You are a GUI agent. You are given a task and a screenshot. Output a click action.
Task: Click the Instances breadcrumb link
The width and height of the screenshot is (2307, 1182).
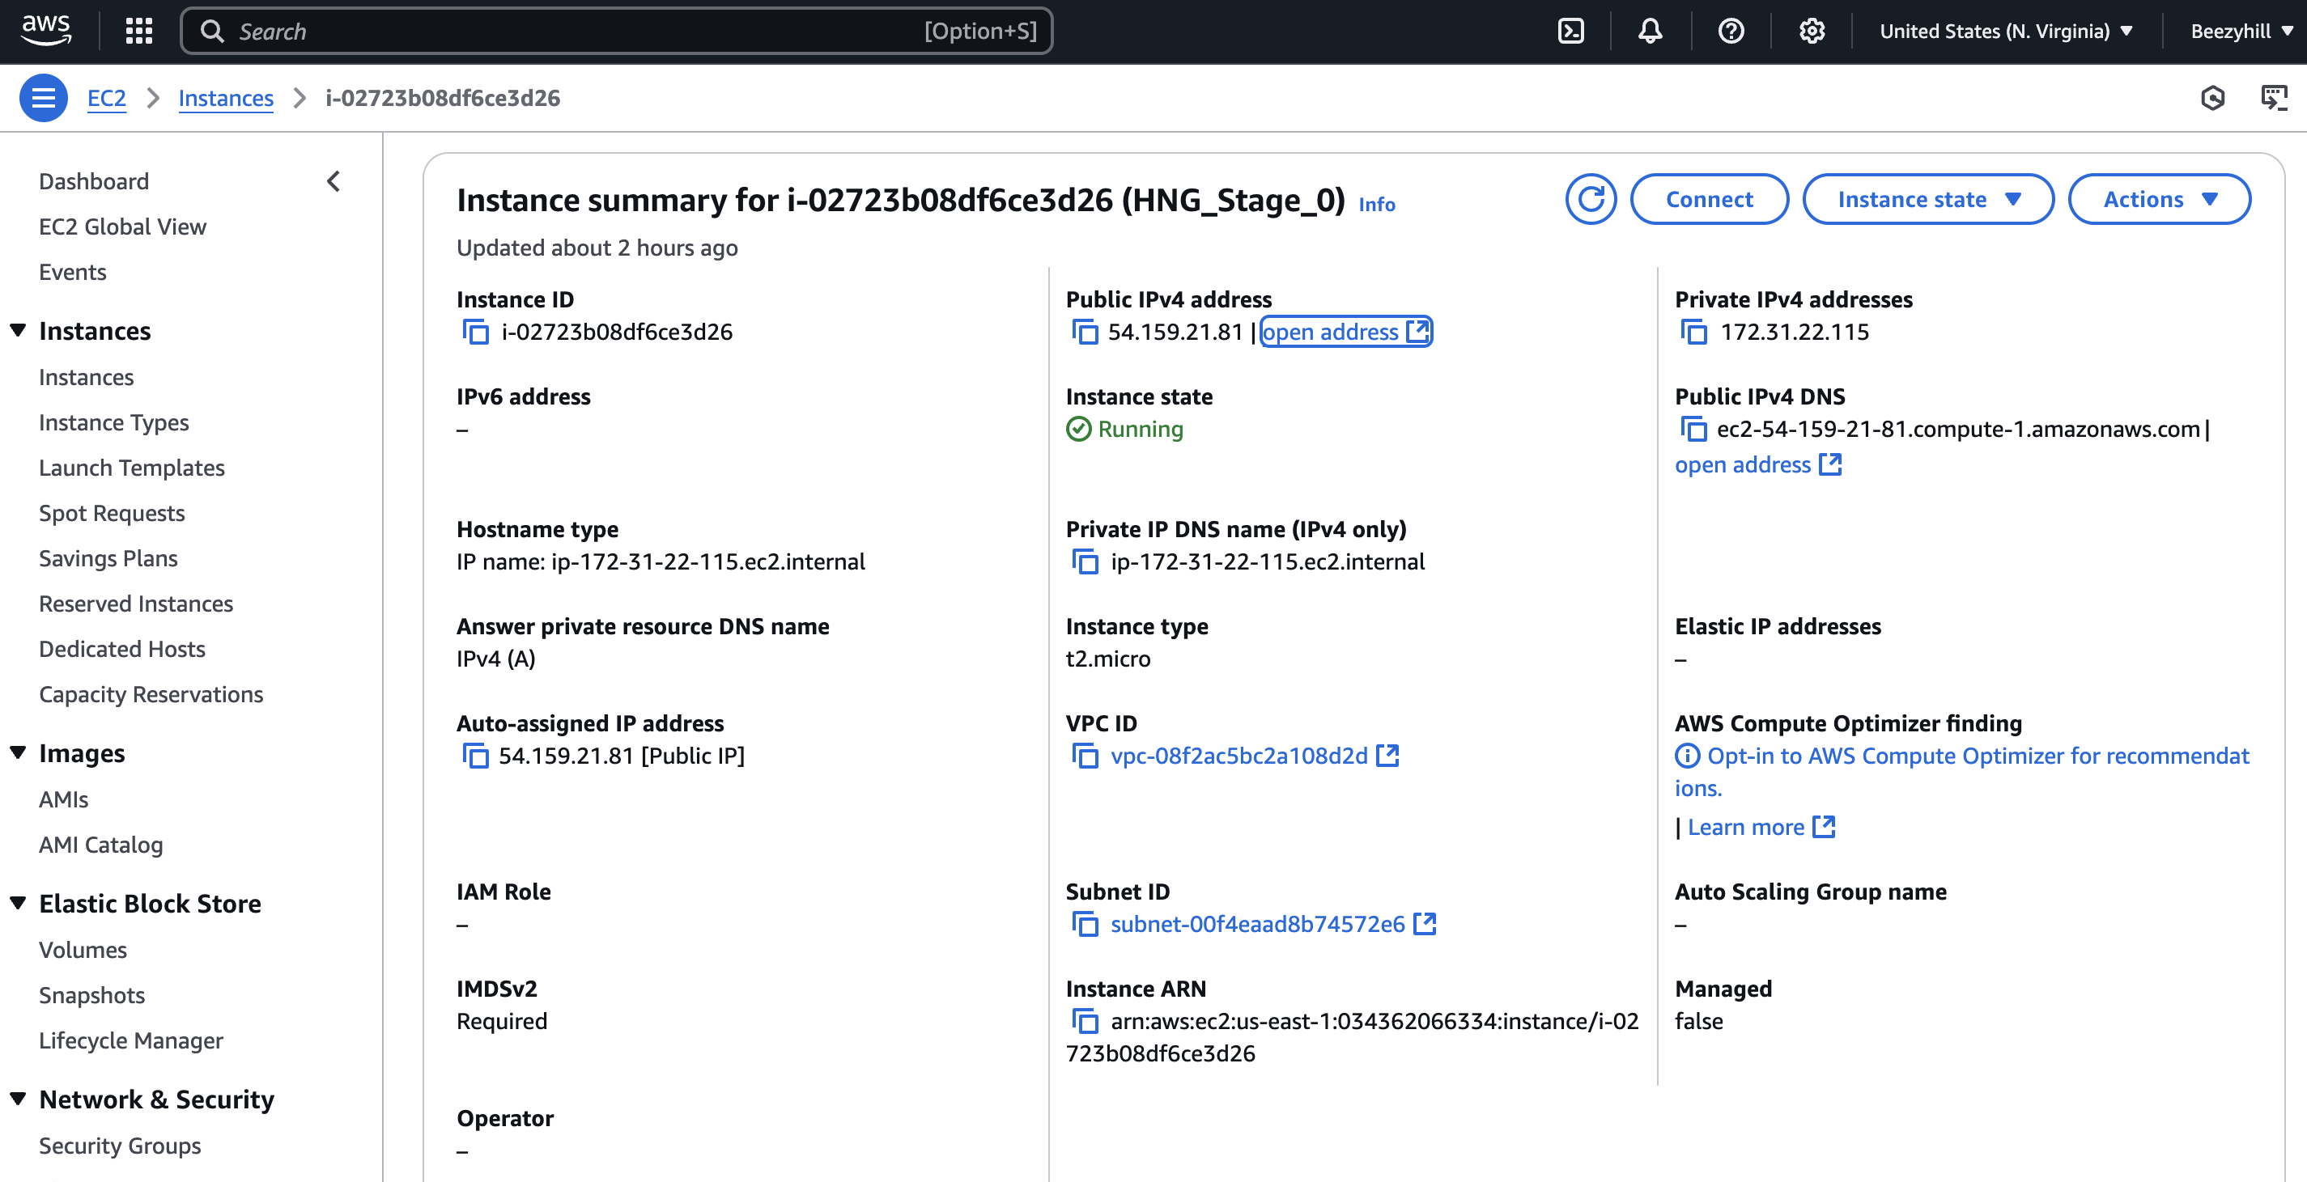(226, 98)
